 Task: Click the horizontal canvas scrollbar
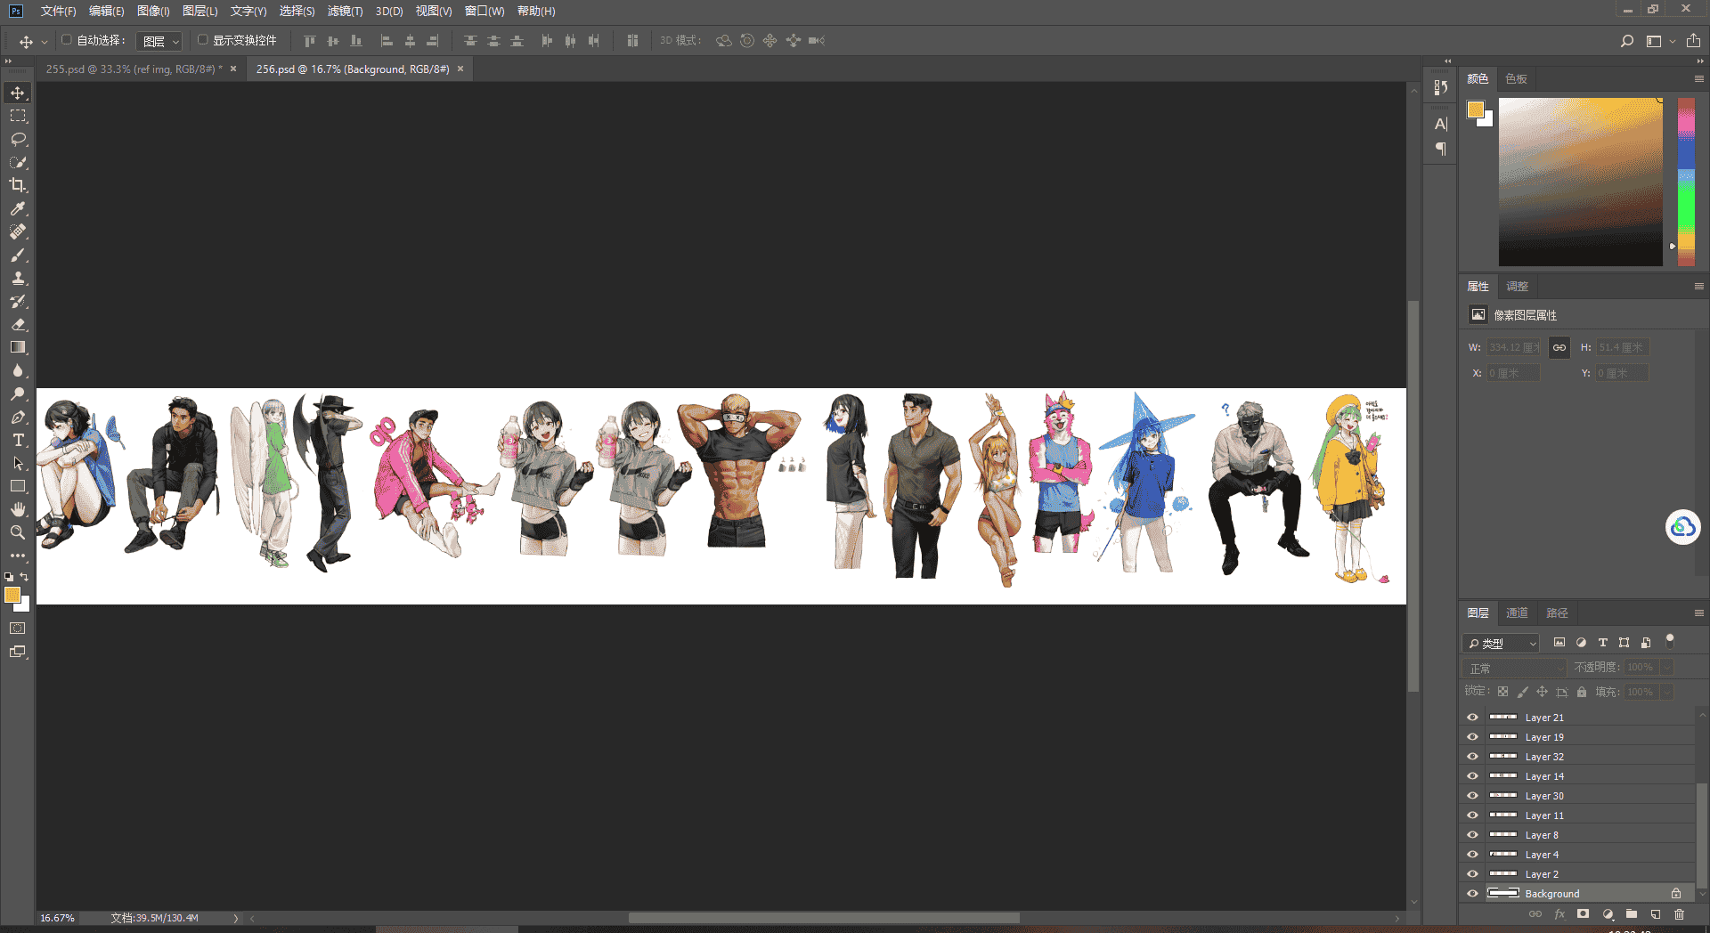824,918
